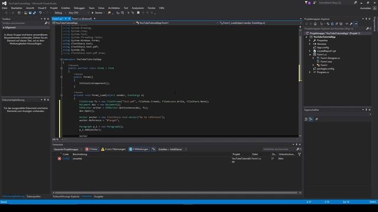Image resolution: width=378 pixels, height=212 pixels.
Task: Click the search magnifier in Projektmappen-Explorer
Action: tap(367, 29)
